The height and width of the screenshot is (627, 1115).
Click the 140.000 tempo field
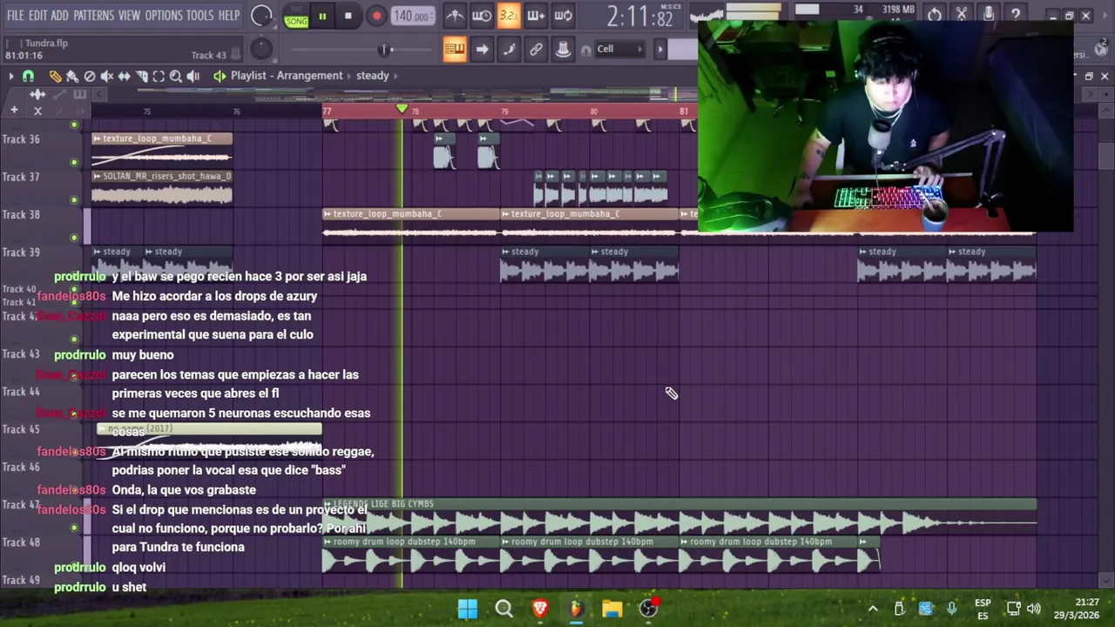pyautogui.click(x=411, y=16)
